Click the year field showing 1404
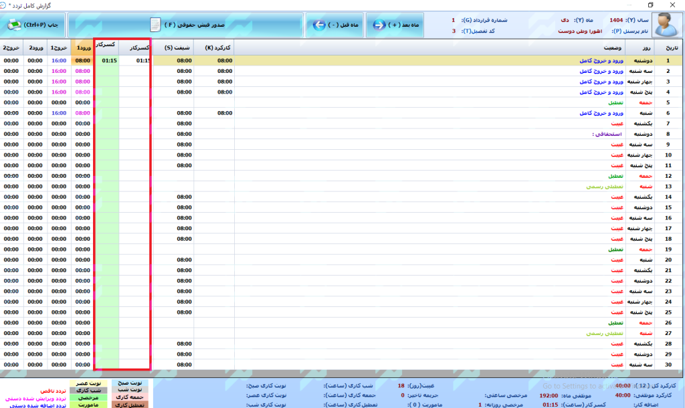Screen dimensions: 685x408 618,20
